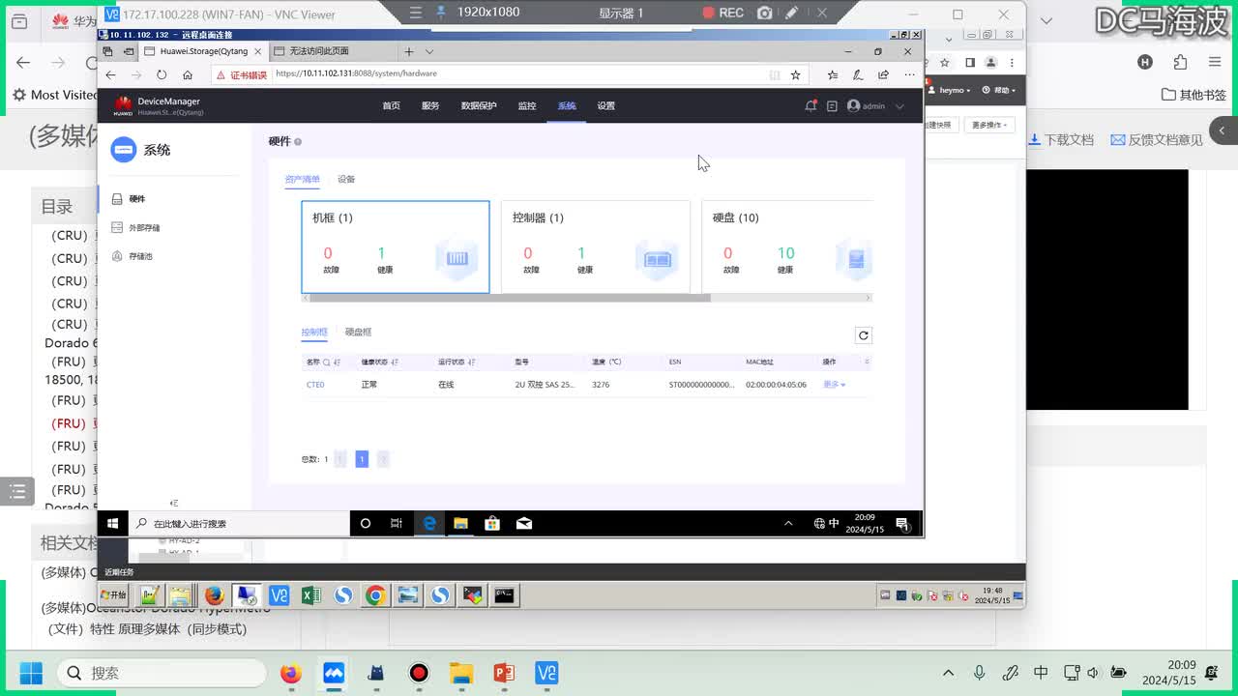Open the Edge more options menu
Screen dimensions: 1238x696
pyautogui.click(x=909, y=74)
